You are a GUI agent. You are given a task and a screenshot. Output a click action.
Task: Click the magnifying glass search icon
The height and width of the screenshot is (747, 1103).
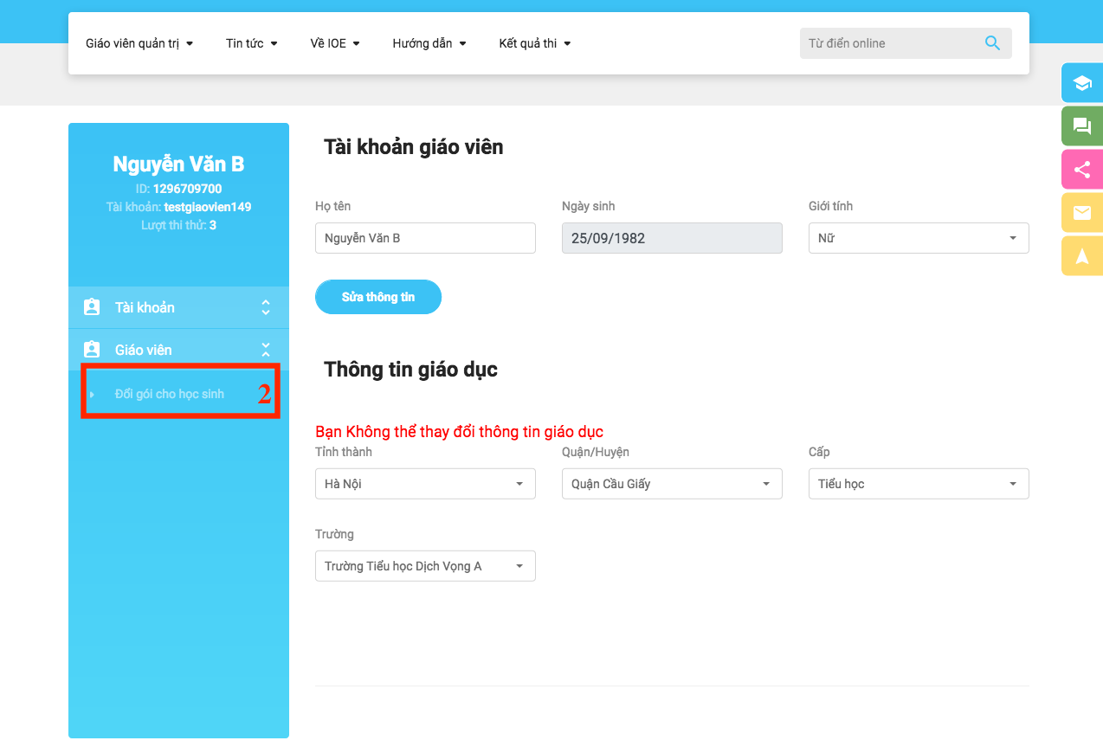991,42
